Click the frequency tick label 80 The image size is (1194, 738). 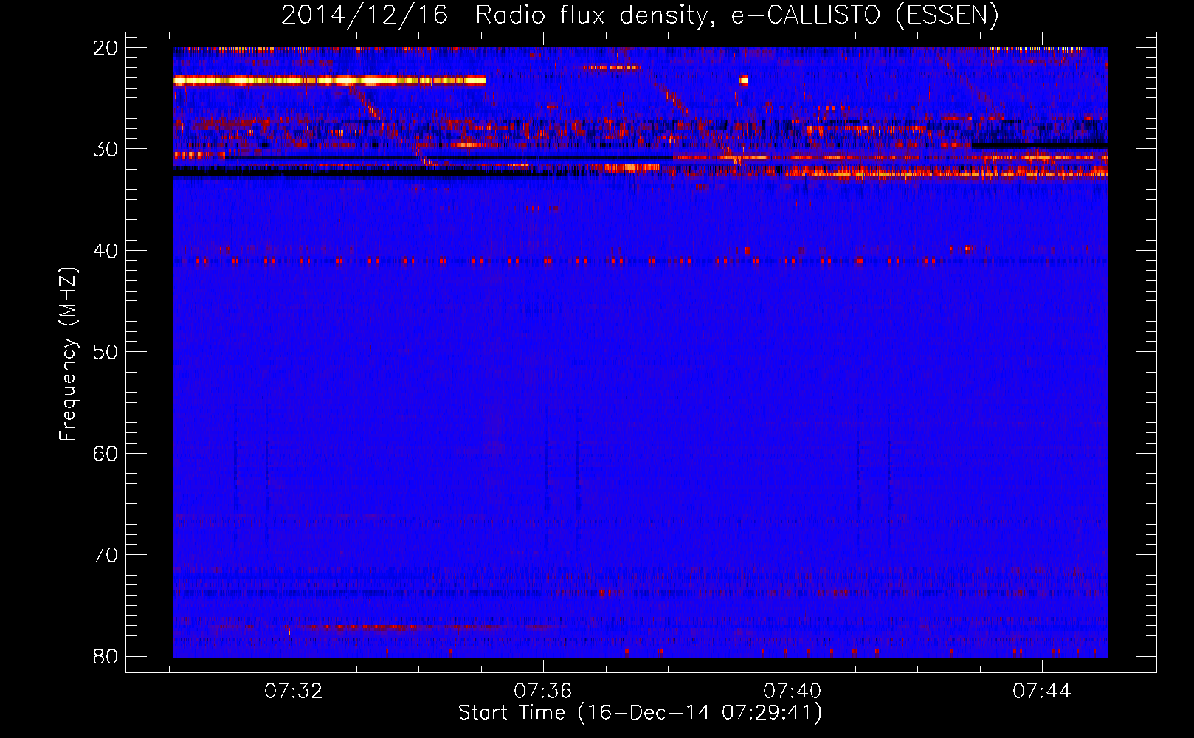pos(106,657)
